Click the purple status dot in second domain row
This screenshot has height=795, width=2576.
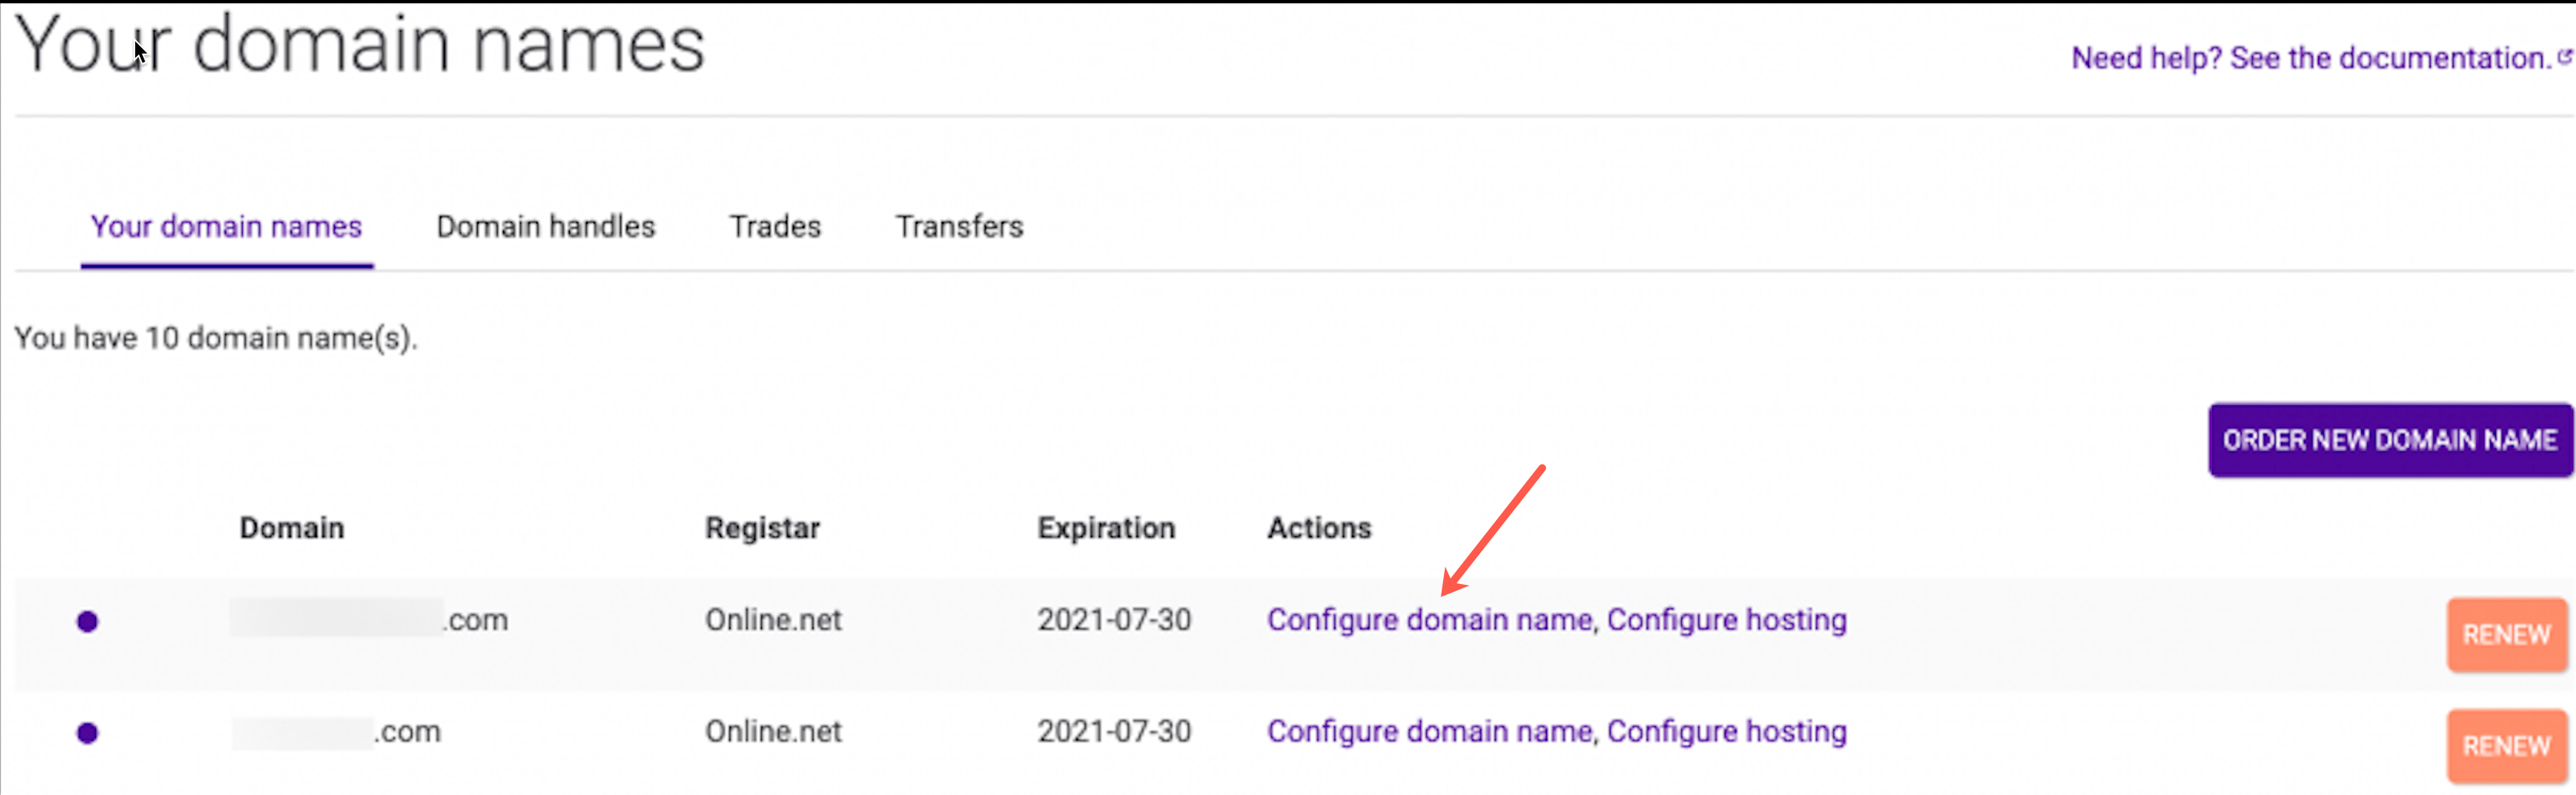point(88,733)
